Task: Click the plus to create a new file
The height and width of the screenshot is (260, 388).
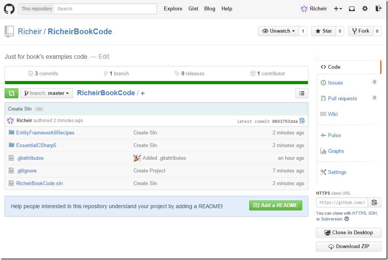Action: pos(143,93)
